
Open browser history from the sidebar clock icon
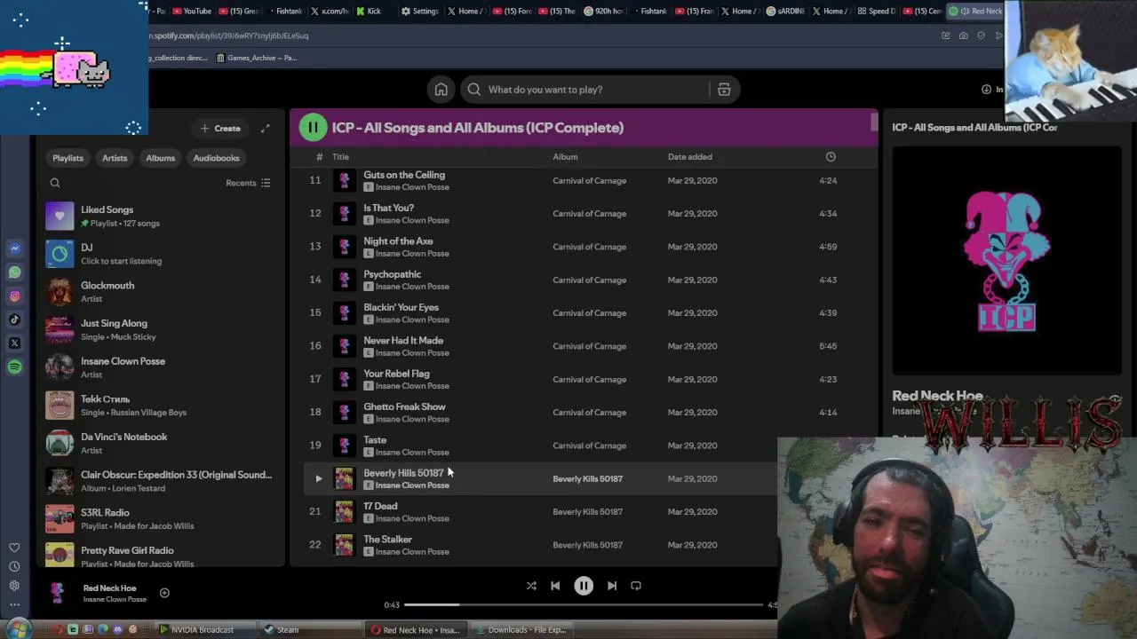(14, 566)
